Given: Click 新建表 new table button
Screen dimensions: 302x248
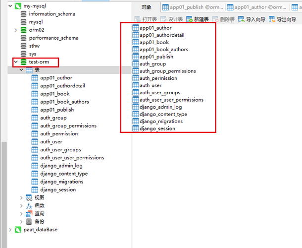Looking at the screenshot, I should click(x=198, y=19).
